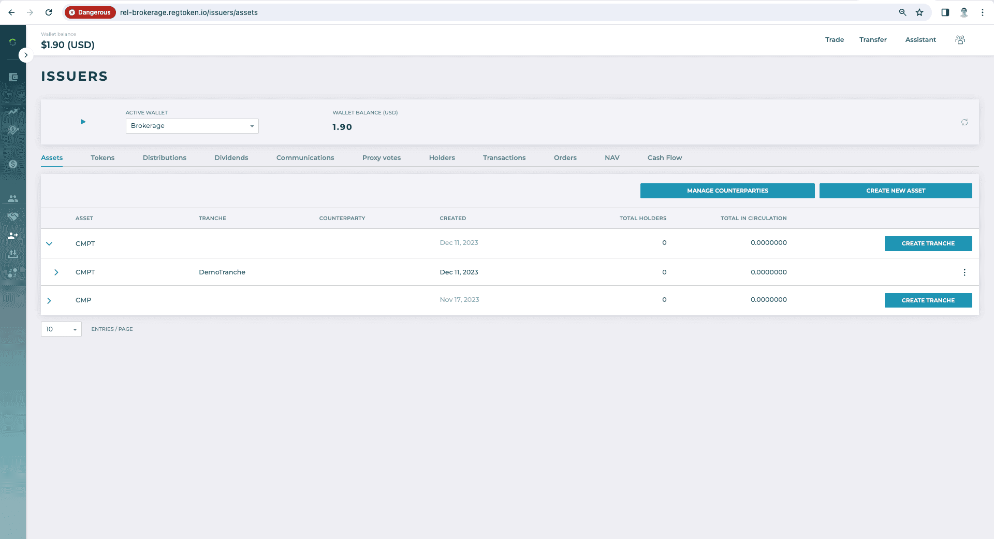Image resolution: width=994 pixels, height=539 pixels.
Task: Click the CMP asset name cell
Action: point(83,300)
